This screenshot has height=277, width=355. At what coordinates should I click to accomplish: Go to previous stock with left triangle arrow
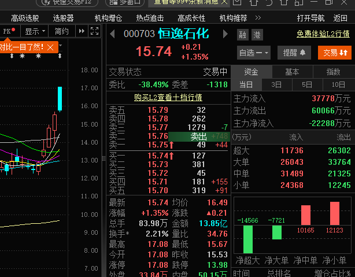(112, 34)
